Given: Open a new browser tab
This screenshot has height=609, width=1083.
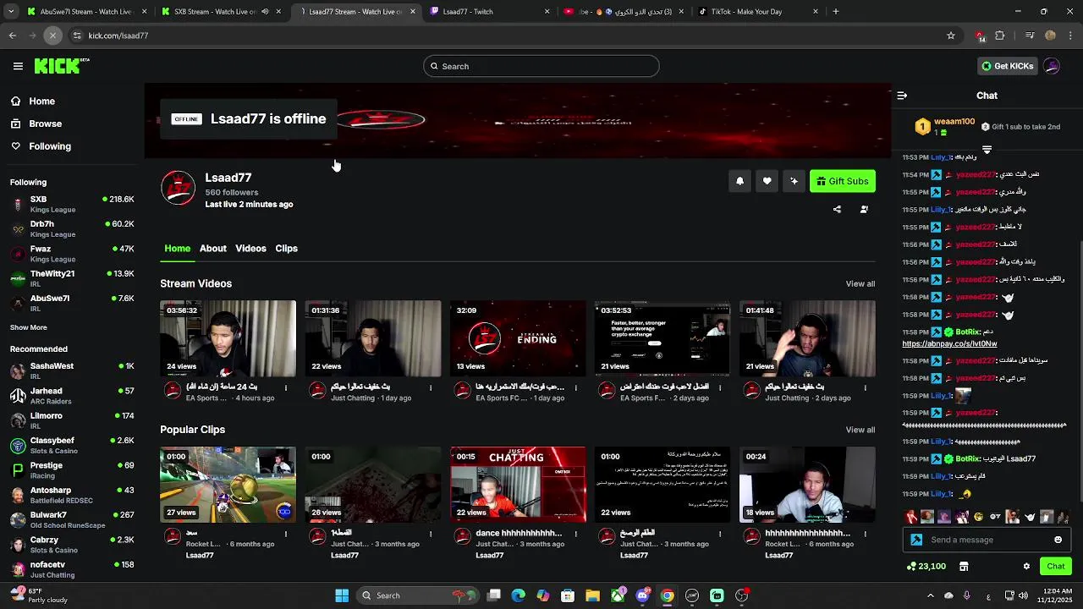Looking at the screenshot, I should pos(836,12).
